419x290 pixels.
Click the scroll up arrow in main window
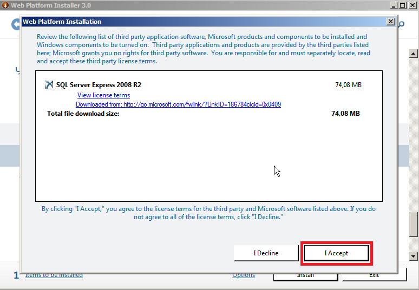tap(414, 54)
